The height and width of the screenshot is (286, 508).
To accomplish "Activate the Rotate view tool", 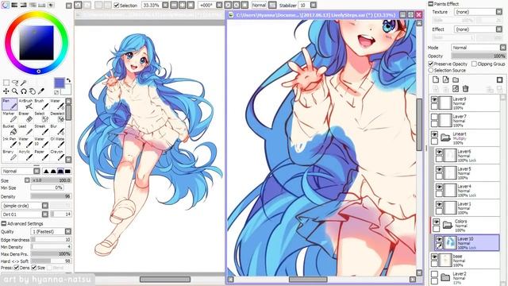I will [x=24, y=91].
